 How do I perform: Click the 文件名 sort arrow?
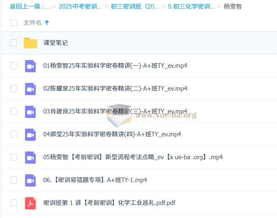tap(47, 23)
